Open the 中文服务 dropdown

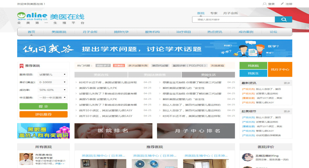point(53,97)
